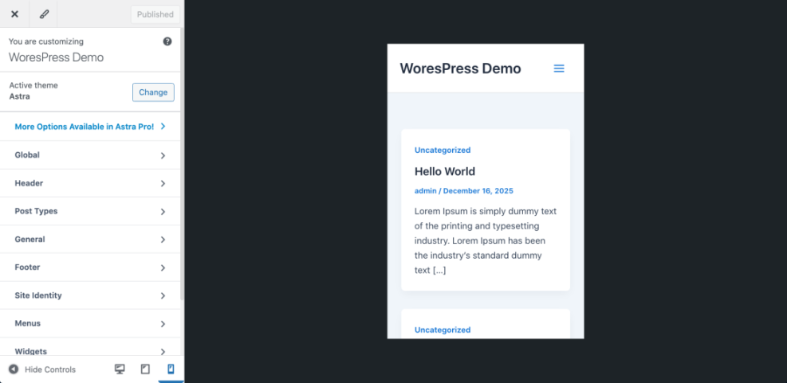Open the Header section
Viewport: 787px width, 383px height.
pyautogui.click(x=90, y=183)
